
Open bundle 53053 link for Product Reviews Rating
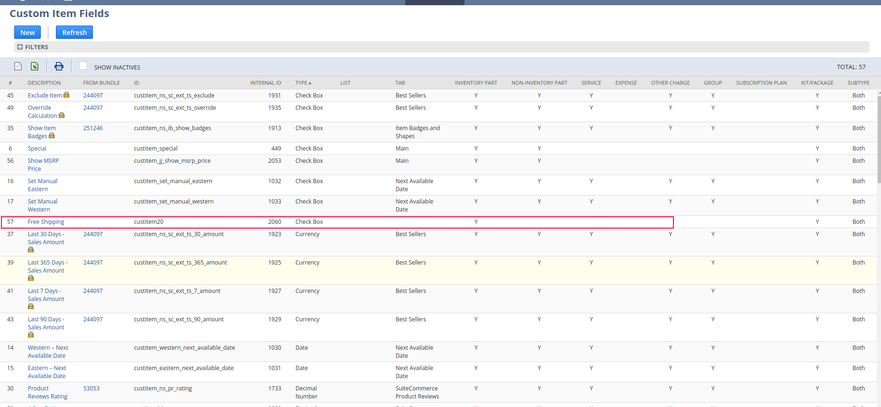click(91, 389)
